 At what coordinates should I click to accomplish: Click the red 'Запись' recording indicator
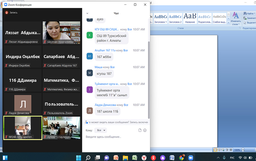point(7,13)
